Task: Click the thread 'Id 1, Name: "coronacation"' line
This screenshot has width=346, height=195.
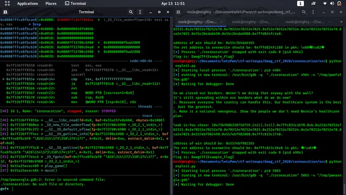Action: click(x=58, y=111)
